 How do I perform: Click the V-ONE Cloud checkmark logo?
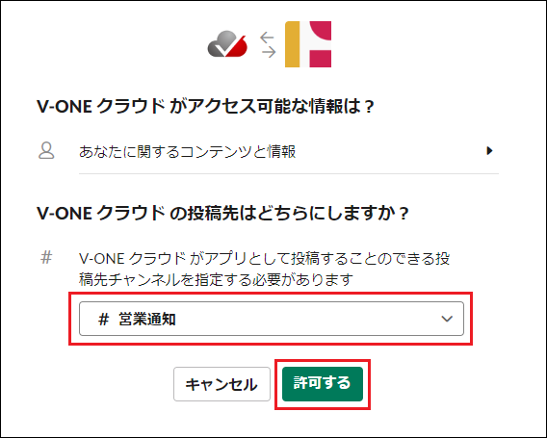(x=227, y=44)
